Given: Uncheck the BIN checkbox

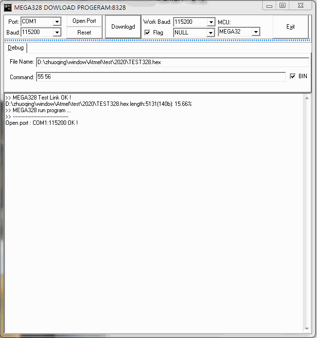Looking at the screenshot, I should click(x=293, y=76).
